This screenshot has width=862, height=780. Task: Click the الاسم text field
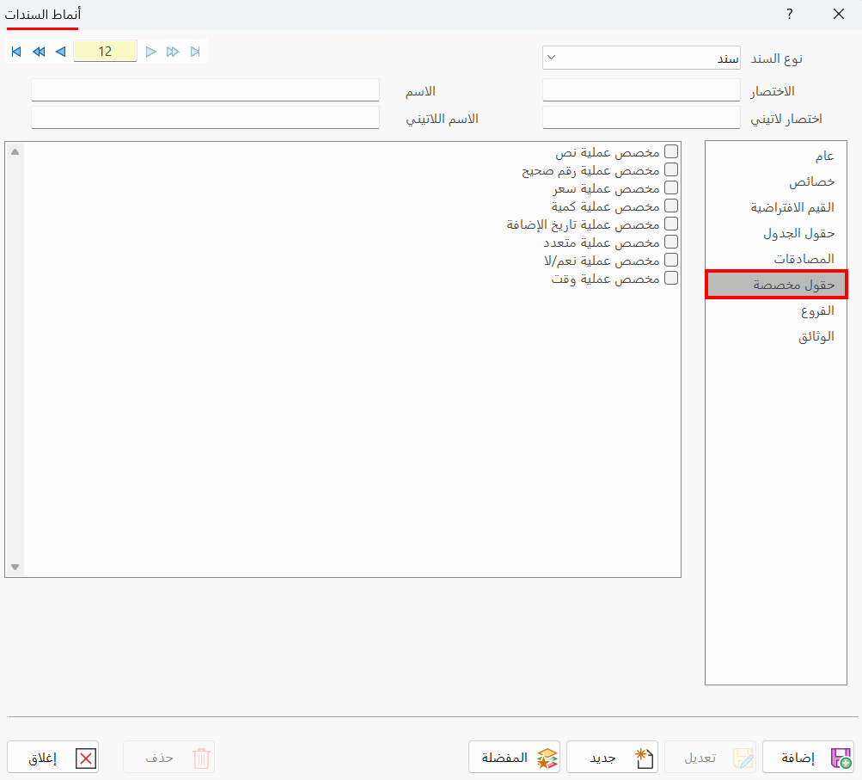pos(205,90)
